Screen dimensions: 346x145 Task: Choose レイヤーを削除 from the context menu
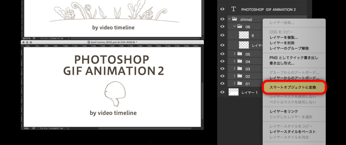pyautogui.click(x=282, y=43)
